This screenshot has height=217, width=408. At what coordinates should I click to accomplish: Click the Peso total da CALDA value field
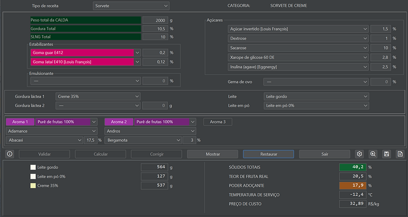[x=155, y=20]
